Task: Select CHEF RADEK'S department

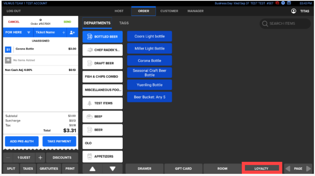Action: (103, 50)
